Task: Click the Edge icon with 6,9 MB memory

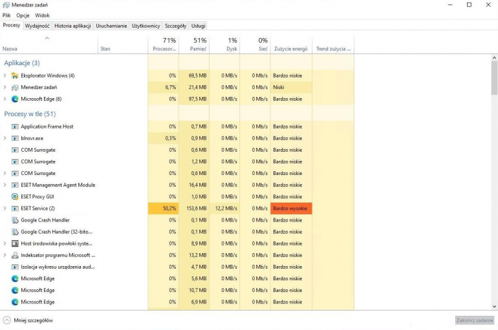Action: tap(15, 302)
